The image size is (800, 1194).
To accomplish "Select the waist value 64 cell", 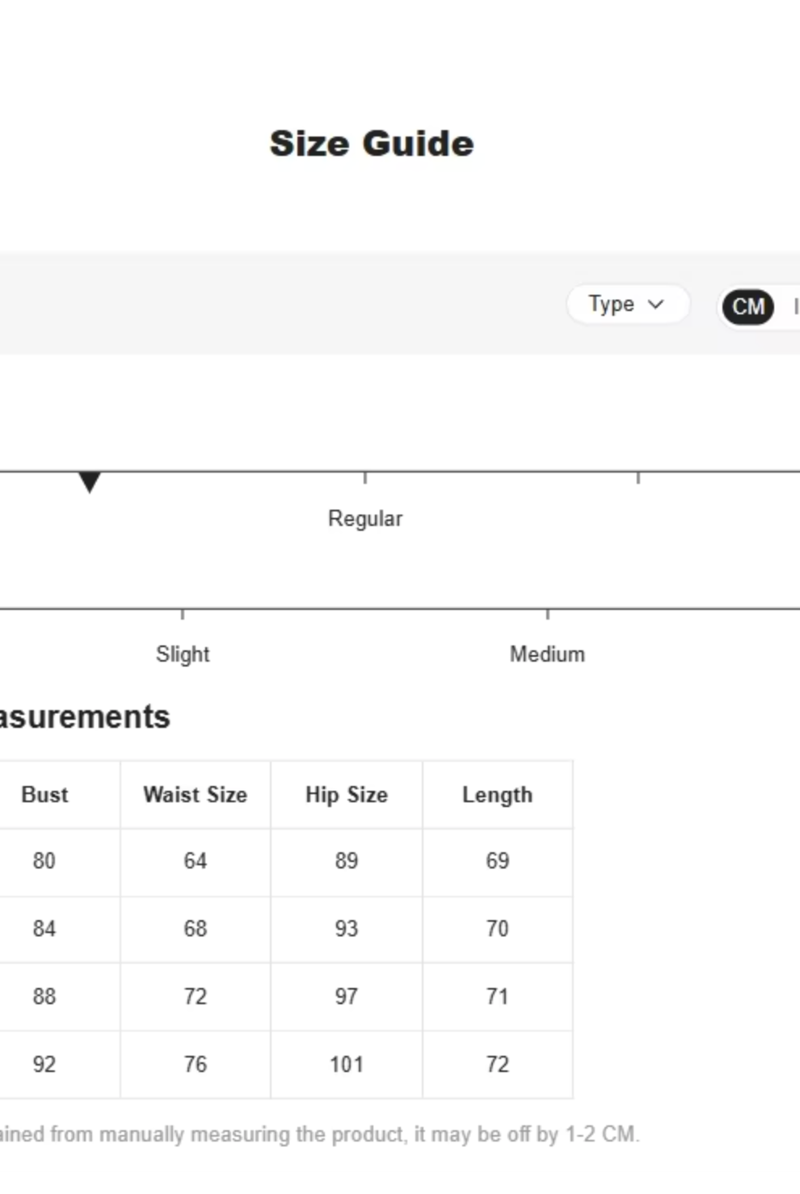I will coord(195,861).
